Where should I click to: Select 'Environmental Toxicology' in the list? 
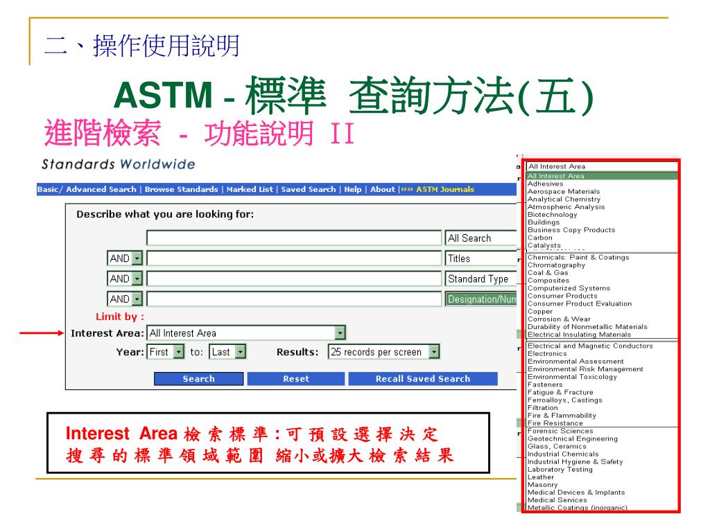click(x=572, y=377)
